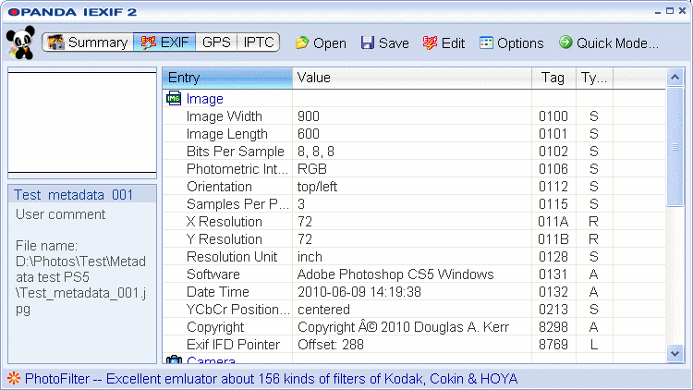Viewport: 693px width, 390px height.
Task: Open a file with the Open button
Action: 321,43
